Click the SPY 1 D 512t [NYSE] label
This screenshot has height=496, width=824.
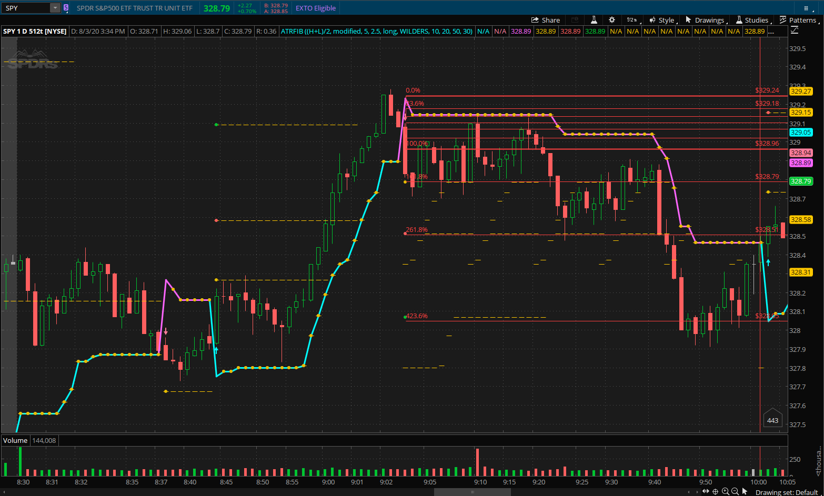coord(35,31)
